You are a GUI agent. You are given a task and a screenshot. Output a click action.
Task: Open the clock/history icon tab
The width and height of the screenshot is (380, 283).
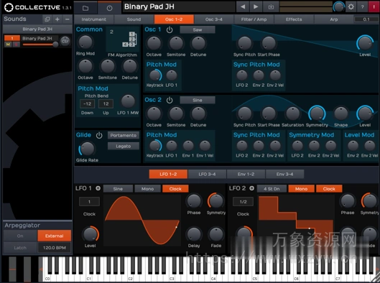(x=109, y=8)
